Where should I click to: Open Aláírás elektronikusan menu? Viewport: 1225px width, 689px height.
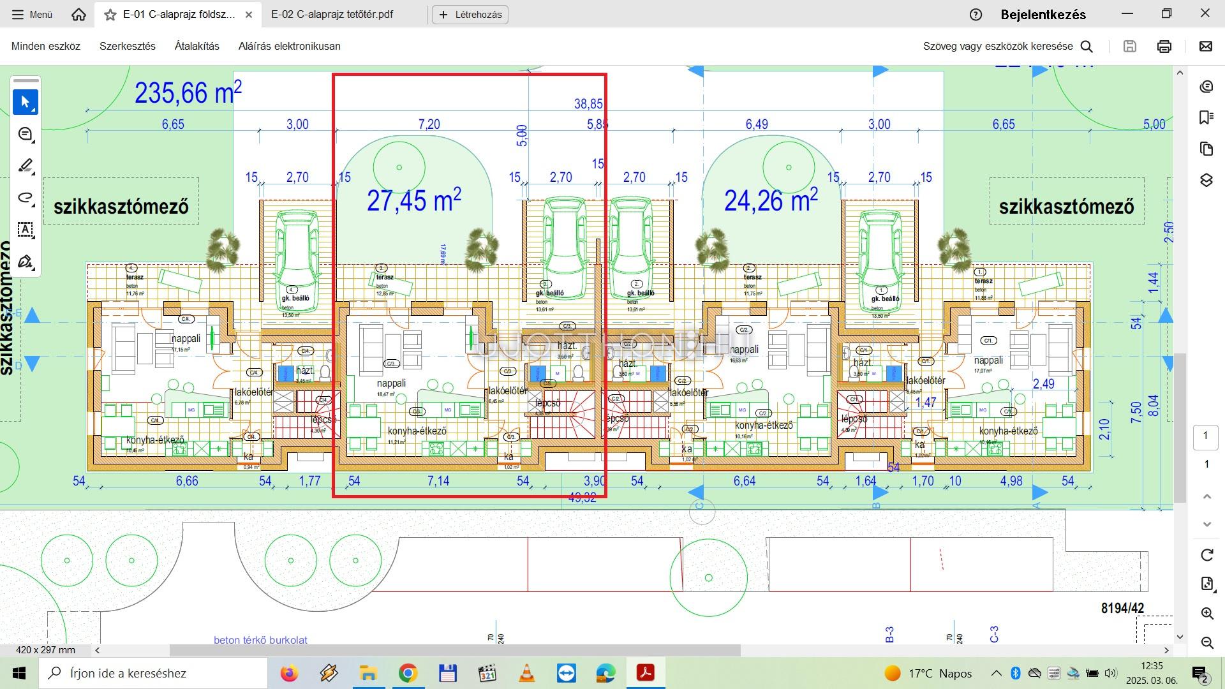290,46
